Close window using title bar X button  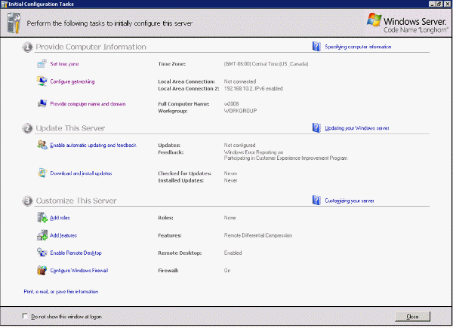click(x=447, y=4)
